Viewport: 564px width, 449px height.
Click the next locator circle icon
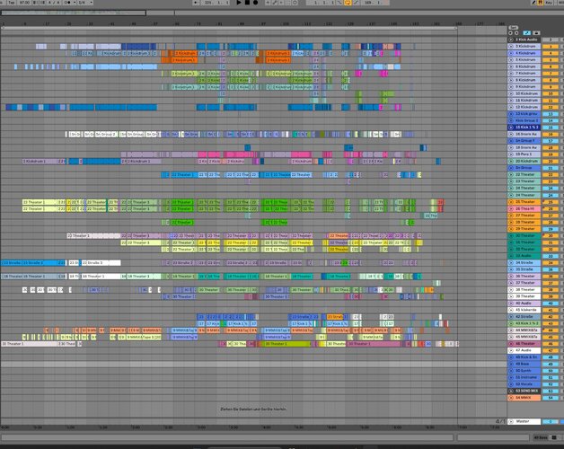coord(517,33)
